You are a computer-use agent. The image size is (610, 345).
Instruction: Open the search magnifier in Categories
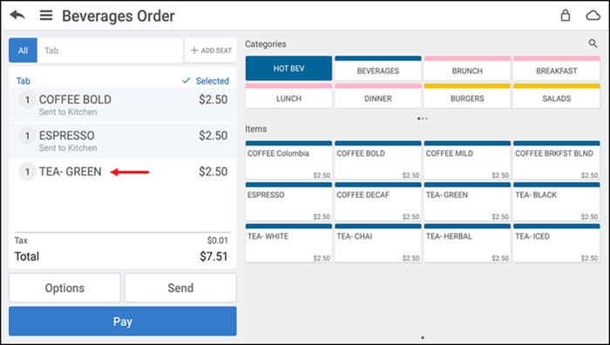click(x=593, y=44)
